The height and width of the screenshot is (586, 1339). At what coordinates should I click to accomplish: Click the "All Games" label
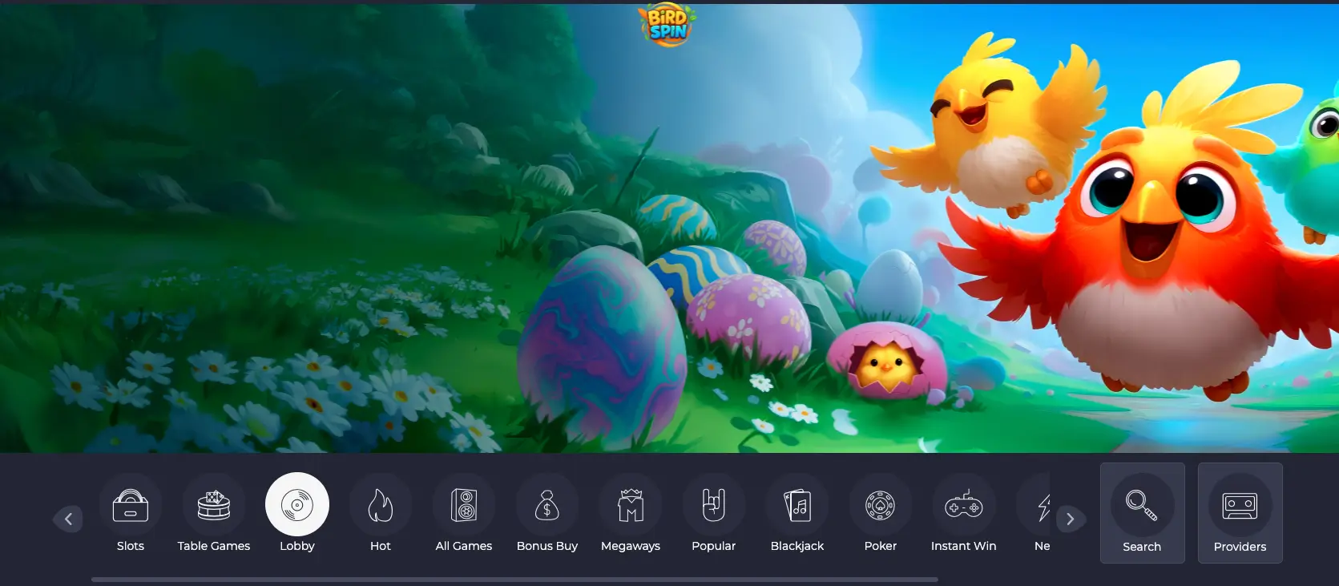(464, 546)
